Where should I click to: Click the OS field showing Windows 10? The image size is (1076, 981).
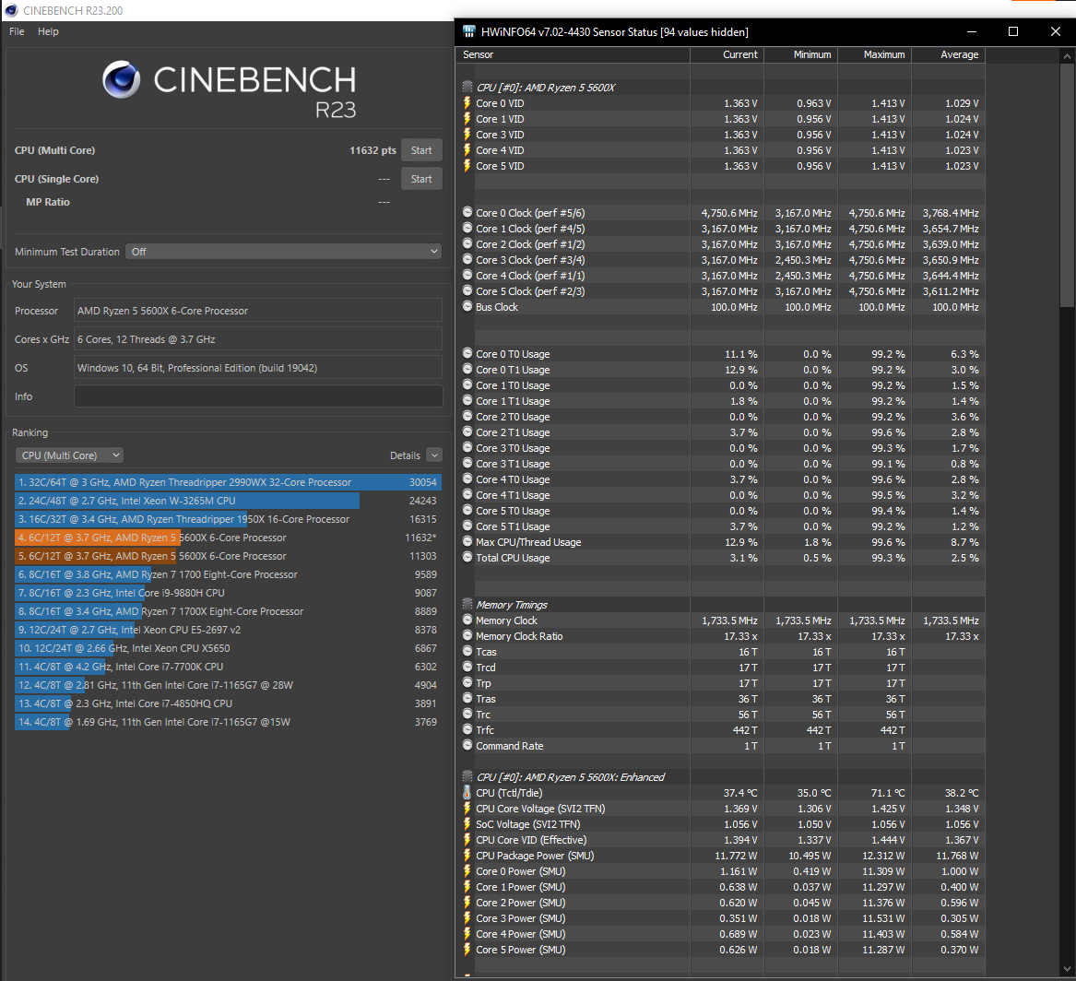(x=258, y=368)
